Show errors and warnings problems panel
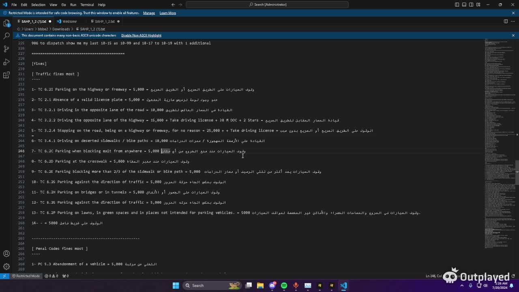 [51, 276]
